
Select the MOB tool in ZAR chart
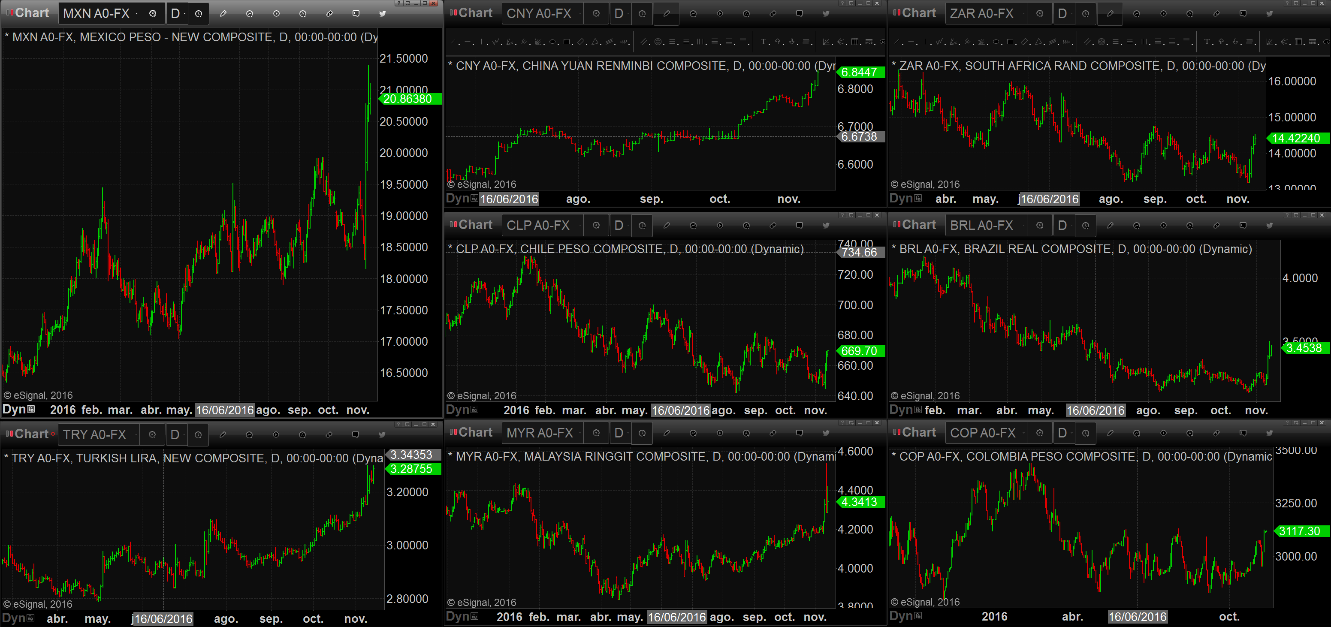pyautogui.click(x=1313, y=42)
